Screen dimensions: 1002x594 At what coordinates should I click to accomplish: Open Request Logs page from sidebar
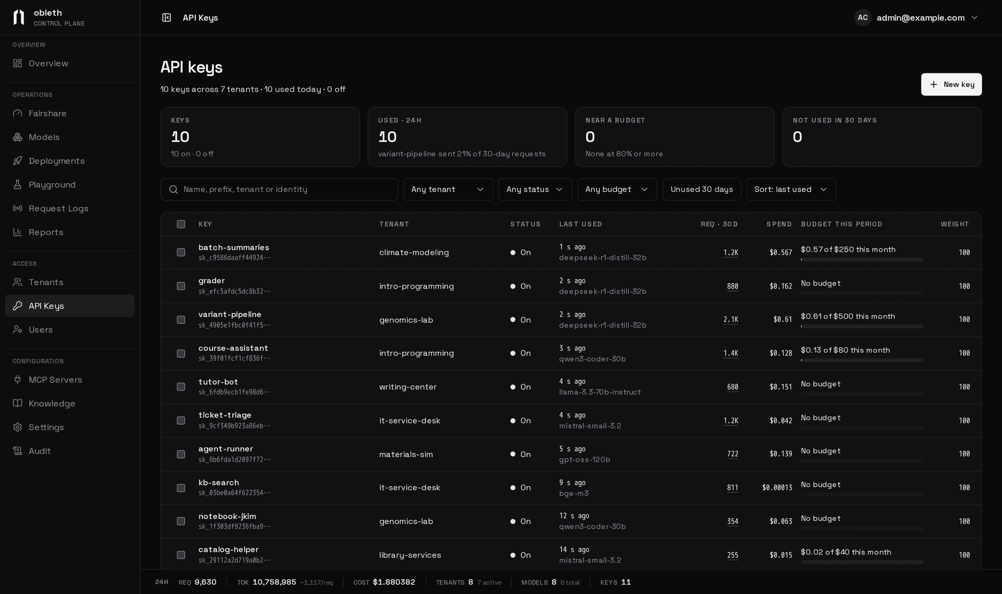[x=70, y=208]
